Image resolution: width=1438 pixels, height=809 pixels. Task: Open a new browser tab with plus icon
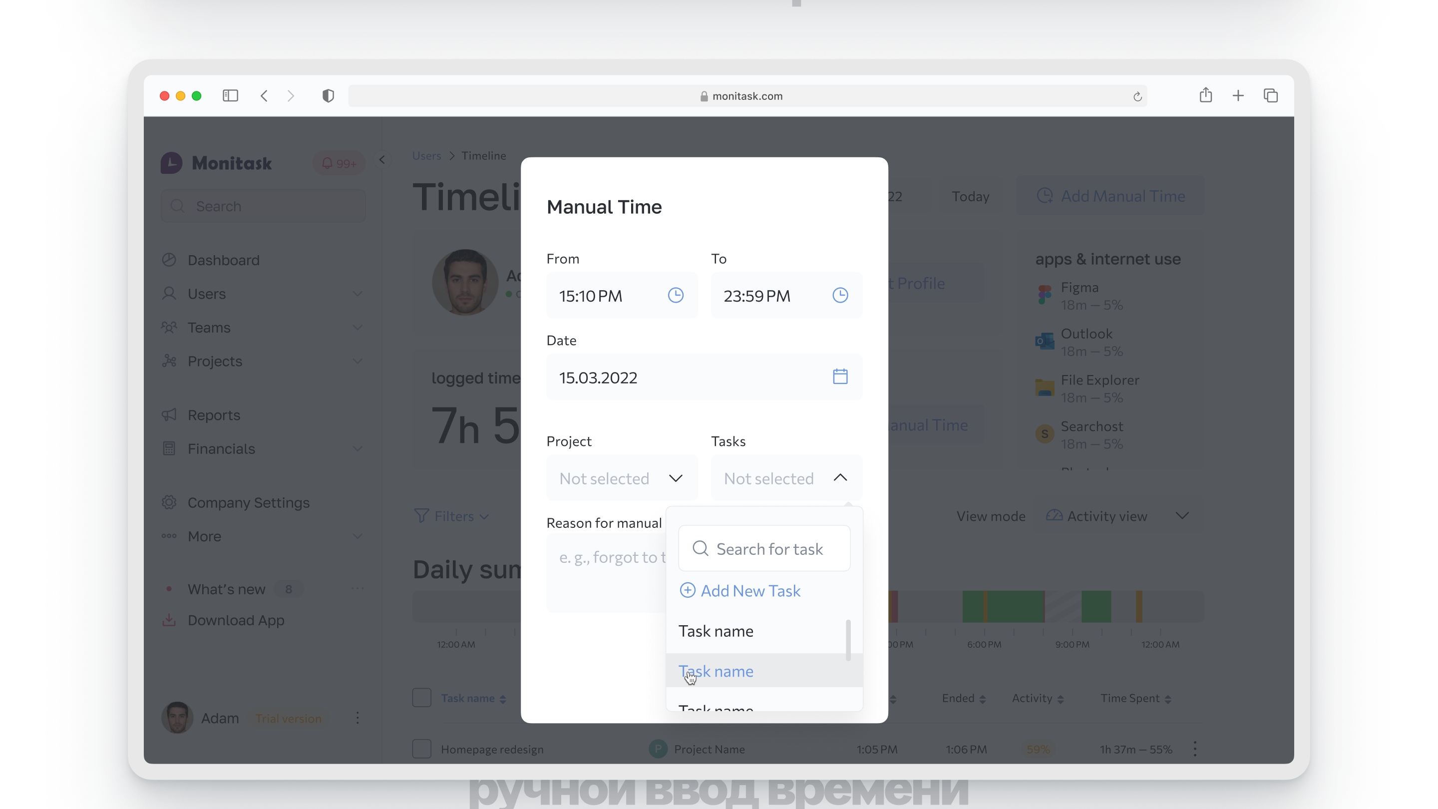tap(1238, 96)
